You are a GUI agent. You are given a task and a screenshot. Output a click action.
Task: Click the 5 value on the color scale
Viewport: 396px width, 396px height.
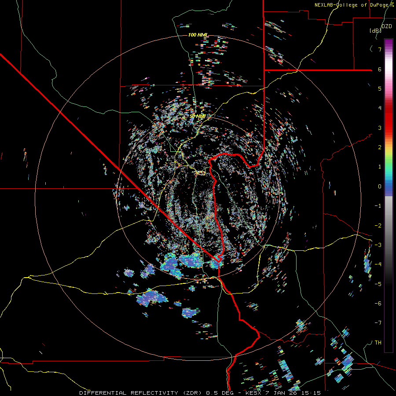coord(380,88)
